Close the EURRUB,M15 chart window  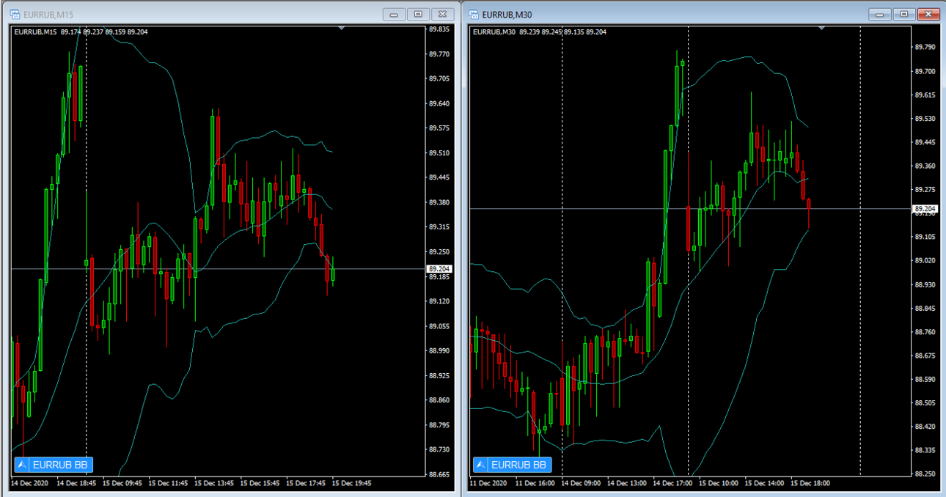click(x=442, y=14)
